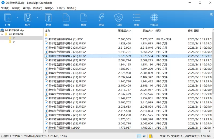
Task: Click the yellow archive icon in status bar
Action: (x=151, y=136)
